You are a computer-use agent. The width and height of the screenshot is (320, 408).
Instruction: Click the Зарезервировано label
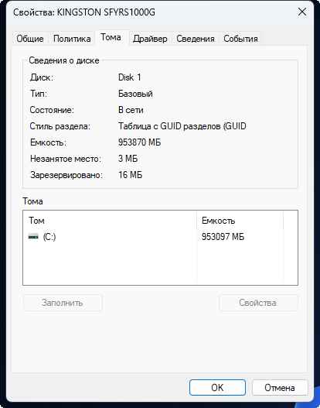coord(66,175)
